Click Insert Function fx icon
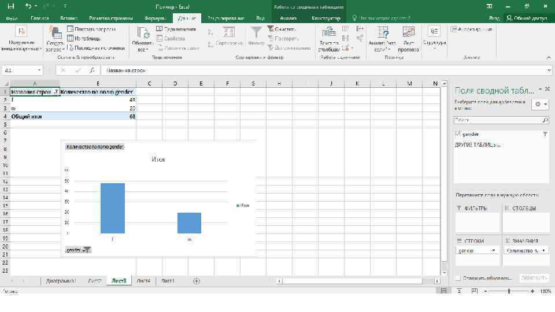555x312 pixels. [x=92, y=70]
